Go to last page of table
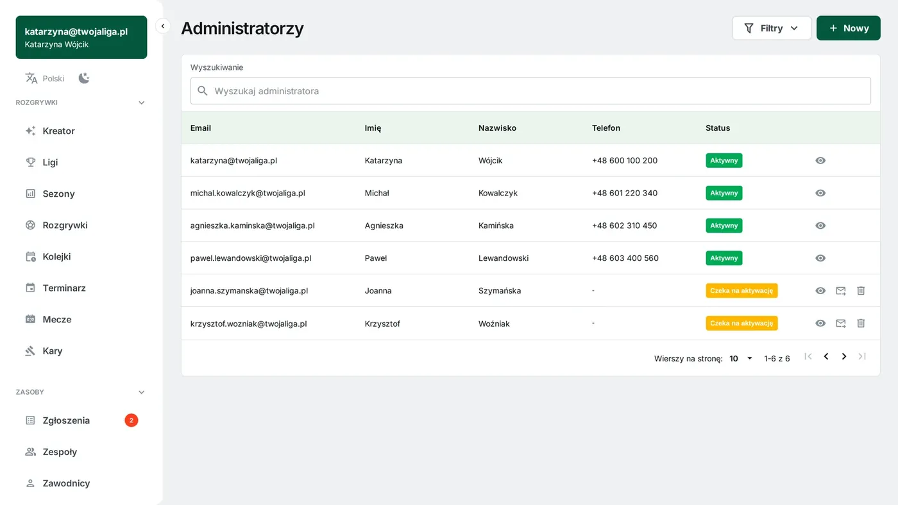 [x=862, y=356]
